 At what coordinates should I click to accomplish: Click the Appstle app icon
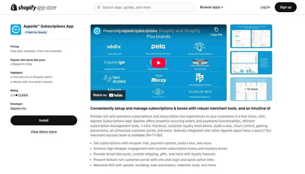16,29
